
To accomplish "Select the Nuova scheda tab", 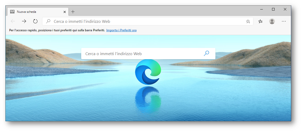I will coord(38,12).
